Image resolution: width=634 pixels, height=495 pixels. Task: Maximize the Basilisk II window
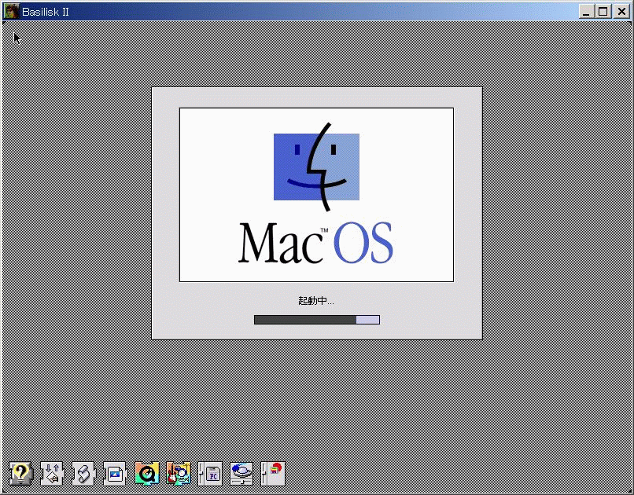click(x=603, y=11)
